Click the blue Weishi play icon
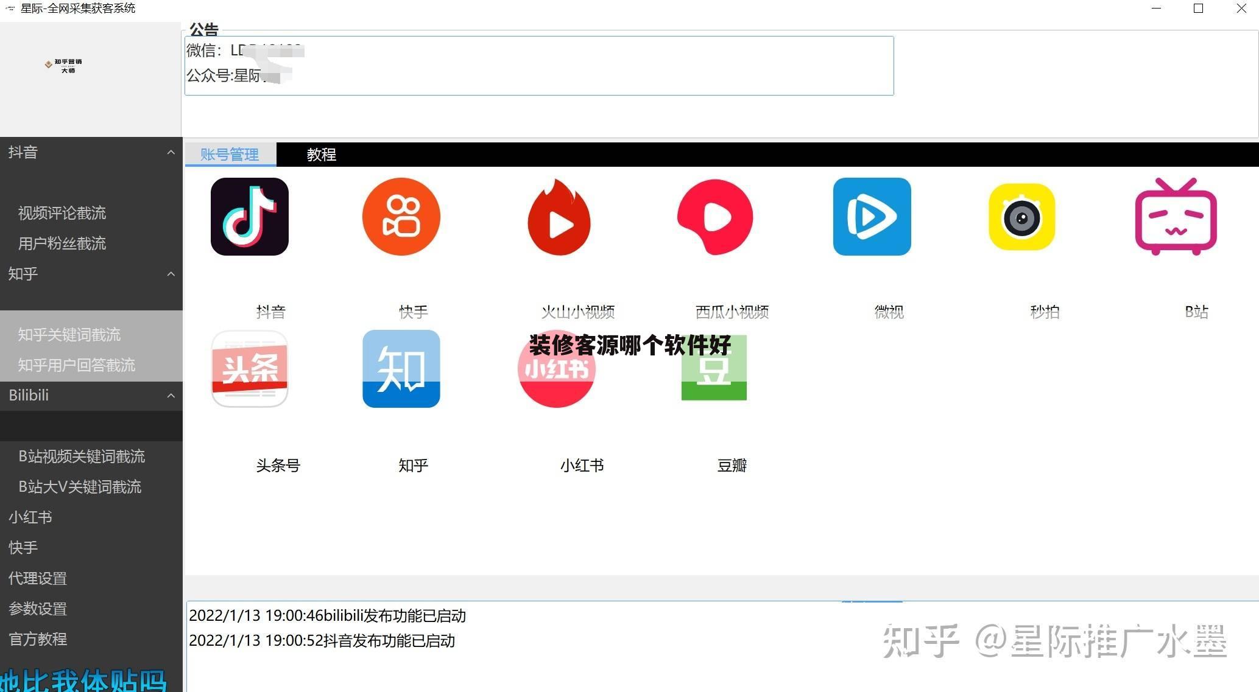 click(872, 217)
